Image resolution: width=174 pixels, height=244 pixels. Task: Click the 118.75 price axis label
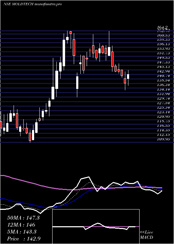coord(163,121)
